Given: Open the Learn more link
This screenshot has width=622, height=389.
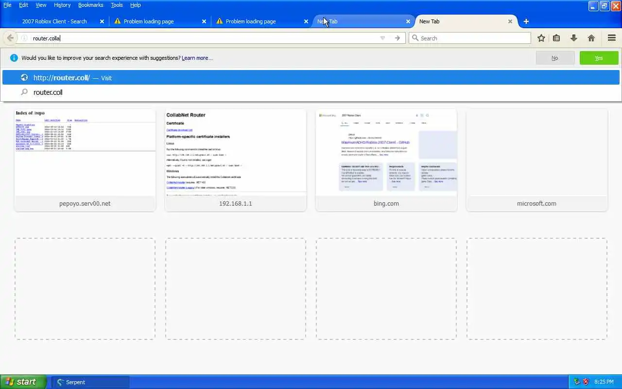Looking at the screenshot, I should click(x=197, y=58).
